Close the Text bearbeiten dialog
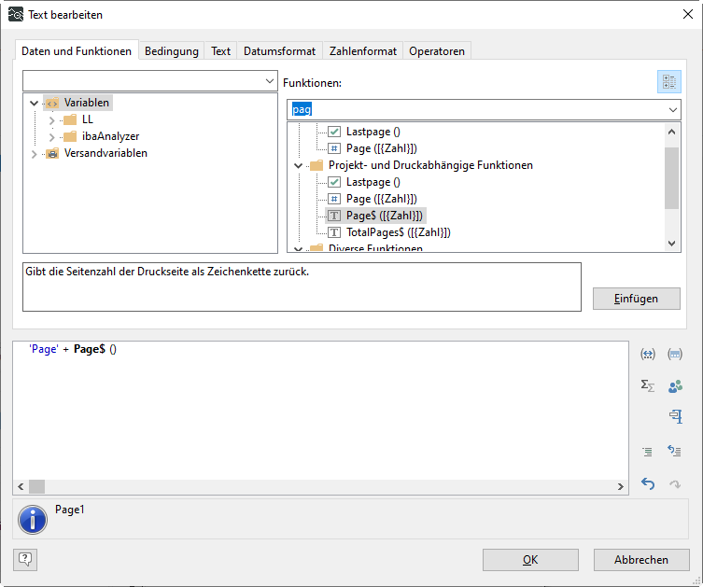This screenshot has width=703, height=587. pos(688,14)
